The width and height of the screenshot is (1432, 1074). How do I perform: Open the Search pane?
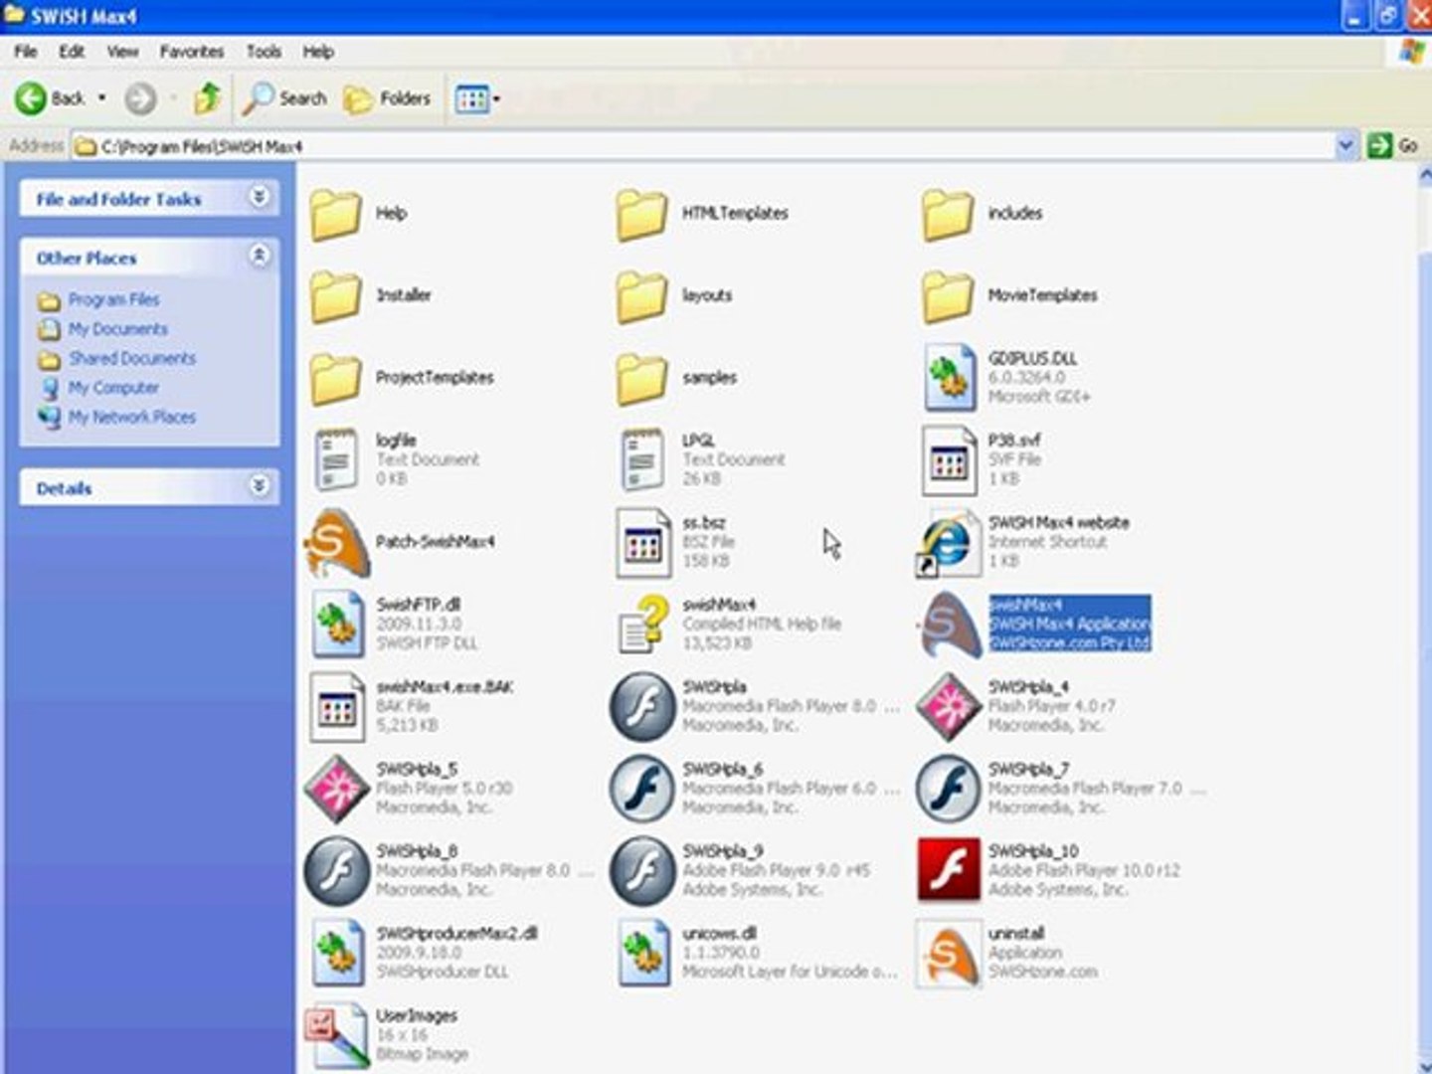(284, 98)
